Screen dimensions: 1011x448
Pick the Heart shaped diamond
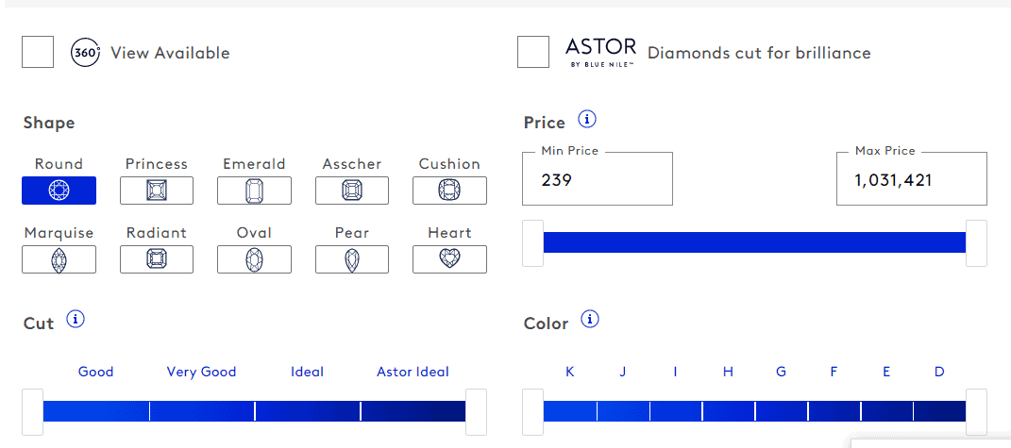click(449, 259)
